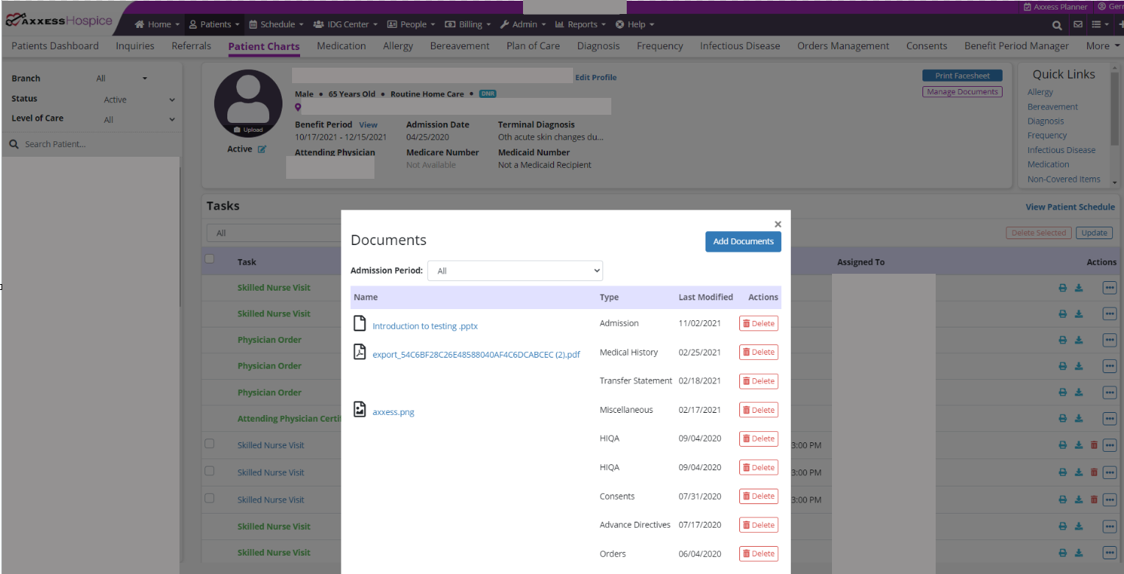Screen dimensions: 1124x574
Task: Check the first blue Skilled Nurse Visit checkbox
Action: pos(210,444)
